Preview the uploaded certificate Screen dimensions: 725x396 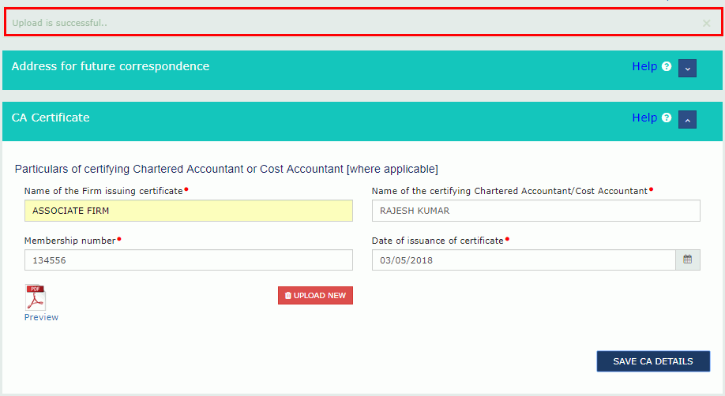tap(41, 317)
